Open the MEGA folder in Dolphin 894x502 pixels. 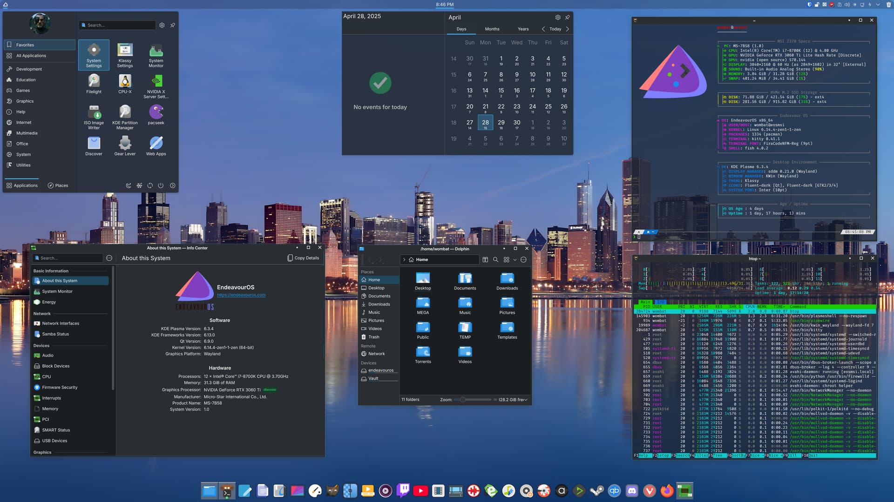(423, 306)
